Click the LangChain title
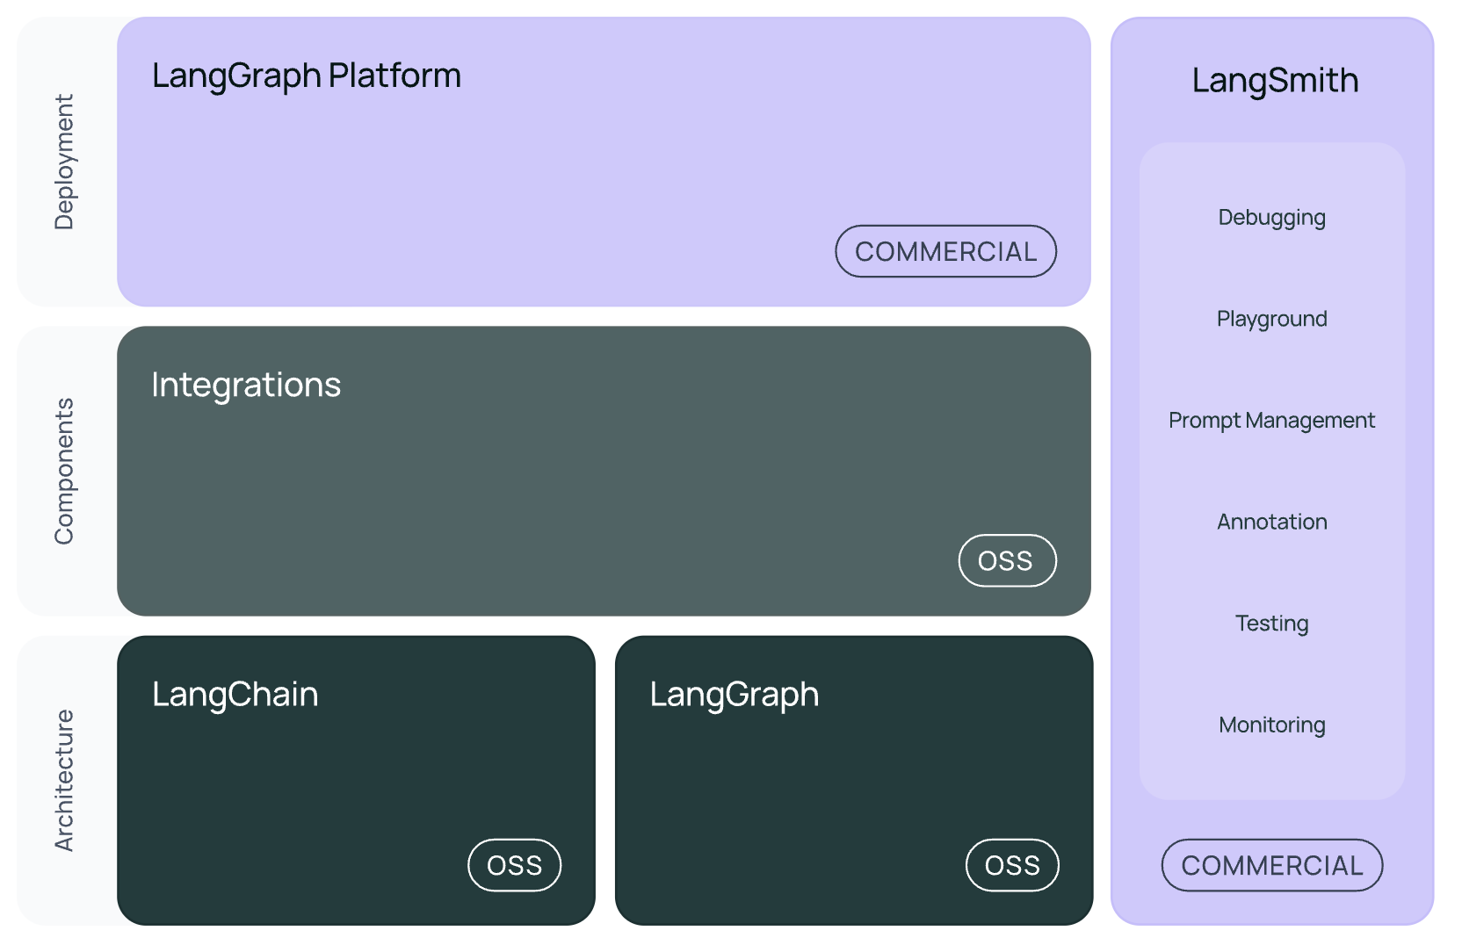This screenshot has width=1462, height=945. (235, 694)
